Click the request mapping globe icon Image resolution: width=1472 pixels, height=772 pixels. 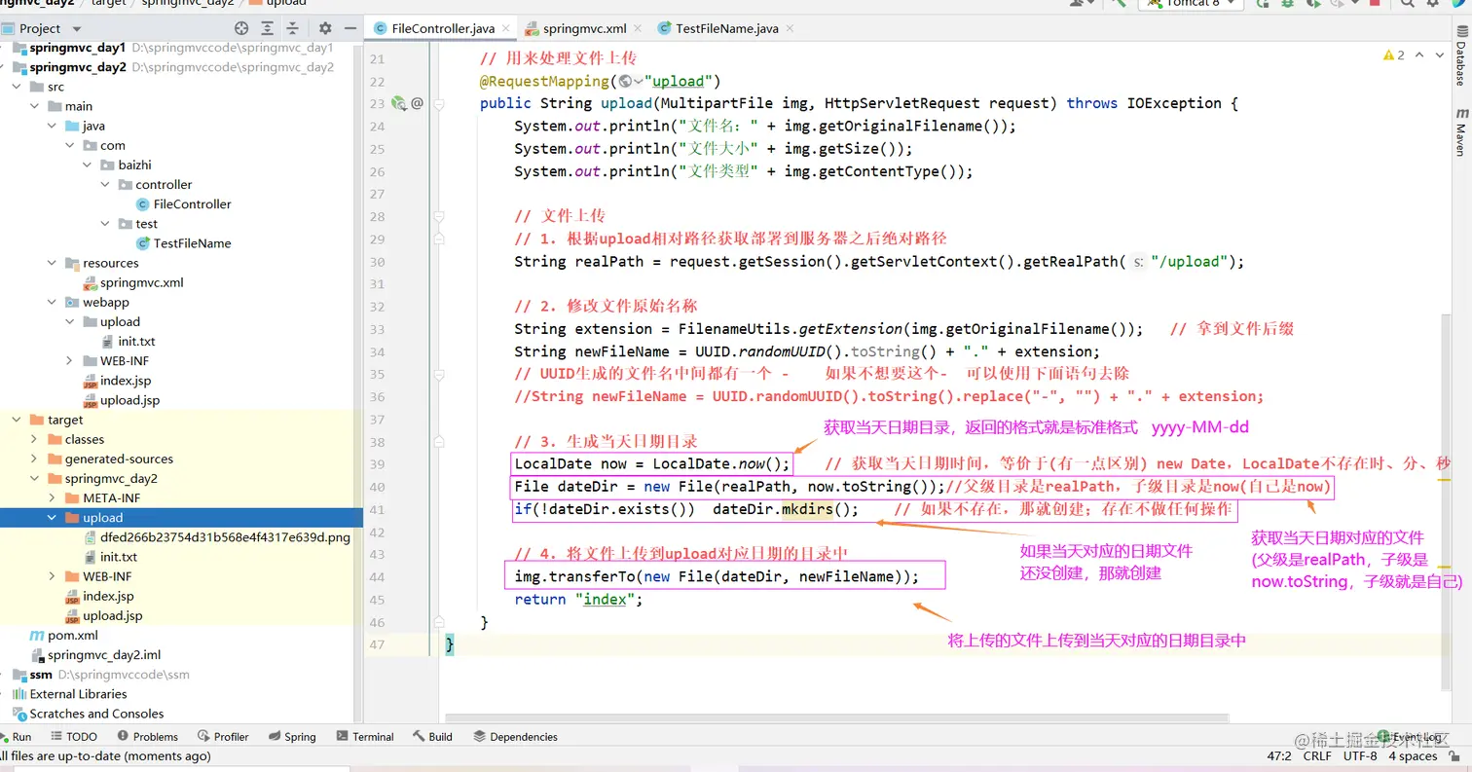point(625,81)
